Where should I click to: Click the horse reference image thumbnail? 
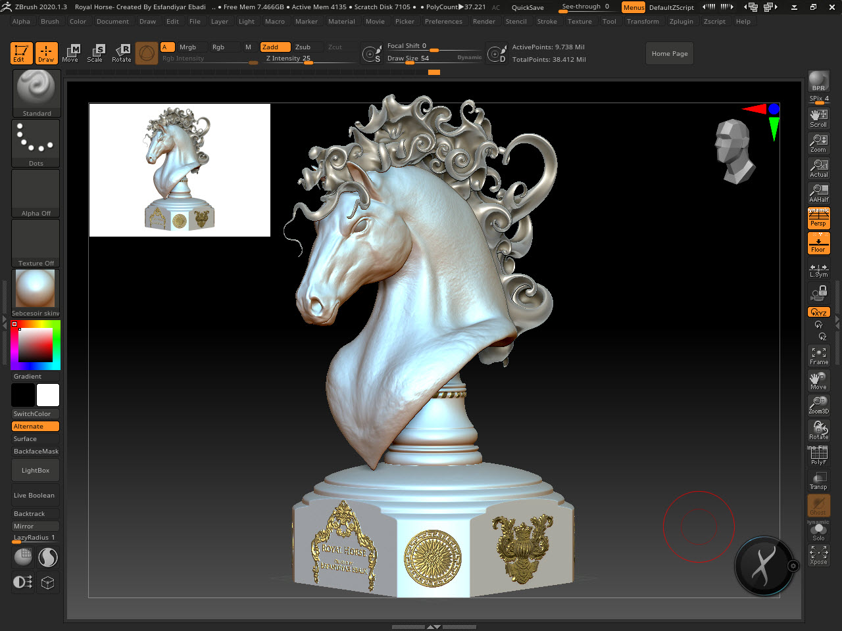(180, 170)
